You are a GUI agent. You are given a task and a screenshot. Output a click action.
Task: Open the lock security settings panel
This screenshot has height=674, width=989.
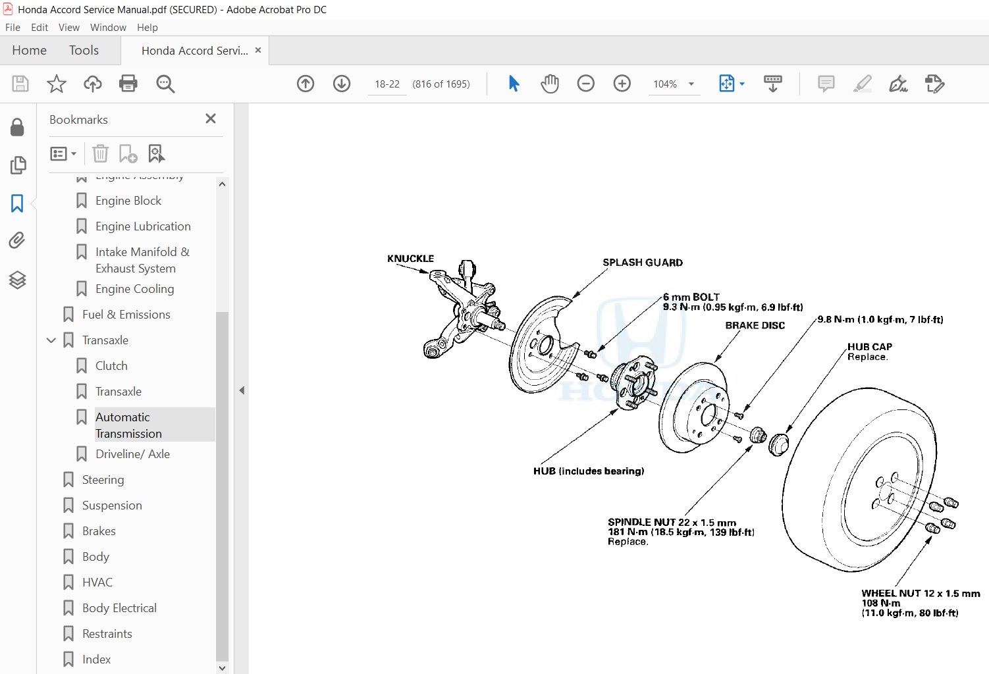point(18,127)
